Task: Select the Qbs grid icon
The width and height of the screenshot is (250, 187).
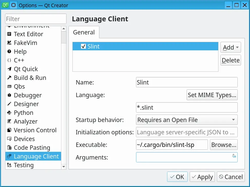Action: (9, 87)
